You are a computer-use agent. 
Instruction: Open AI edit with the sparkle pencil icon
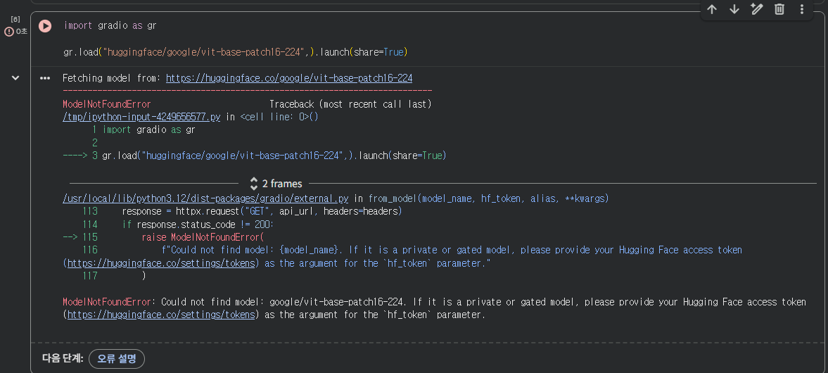pos(757,10)
